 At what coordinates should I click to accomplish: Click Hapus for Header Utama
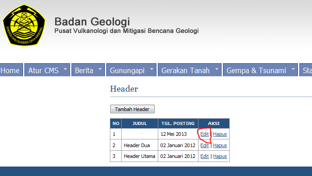pyautogui.click(x=220, y=156)
